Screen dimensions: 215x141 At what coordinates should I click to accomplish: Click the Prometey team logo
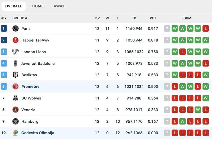(15, 87)
